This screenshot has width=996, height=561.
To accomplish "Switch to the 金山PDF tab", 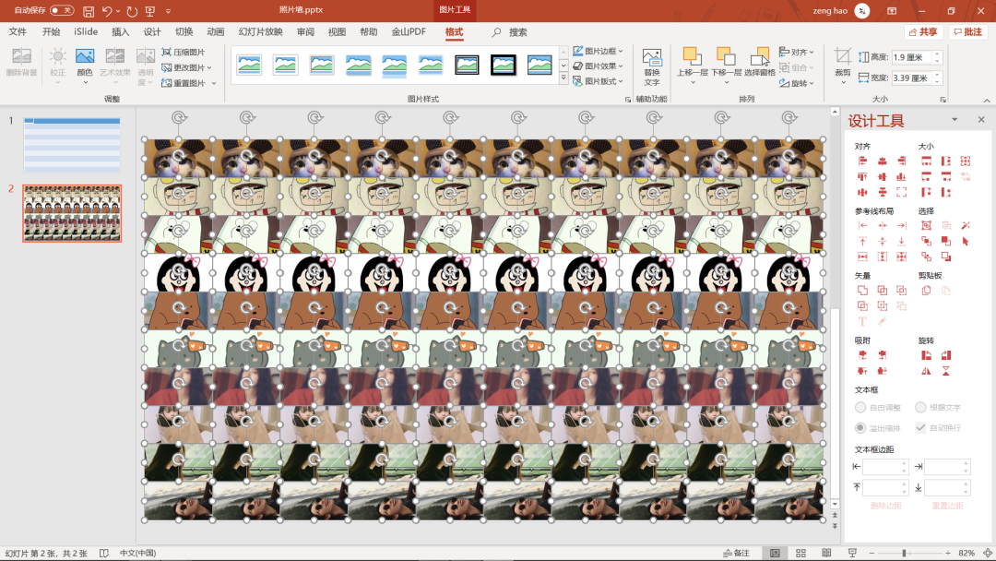I will pos(409,31).
